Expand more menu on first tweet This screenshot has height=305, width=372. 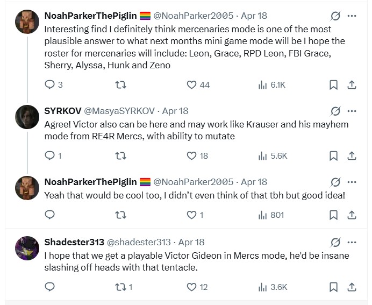(352, 16)
